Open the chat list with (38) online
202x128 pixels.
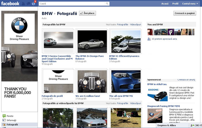196,125
